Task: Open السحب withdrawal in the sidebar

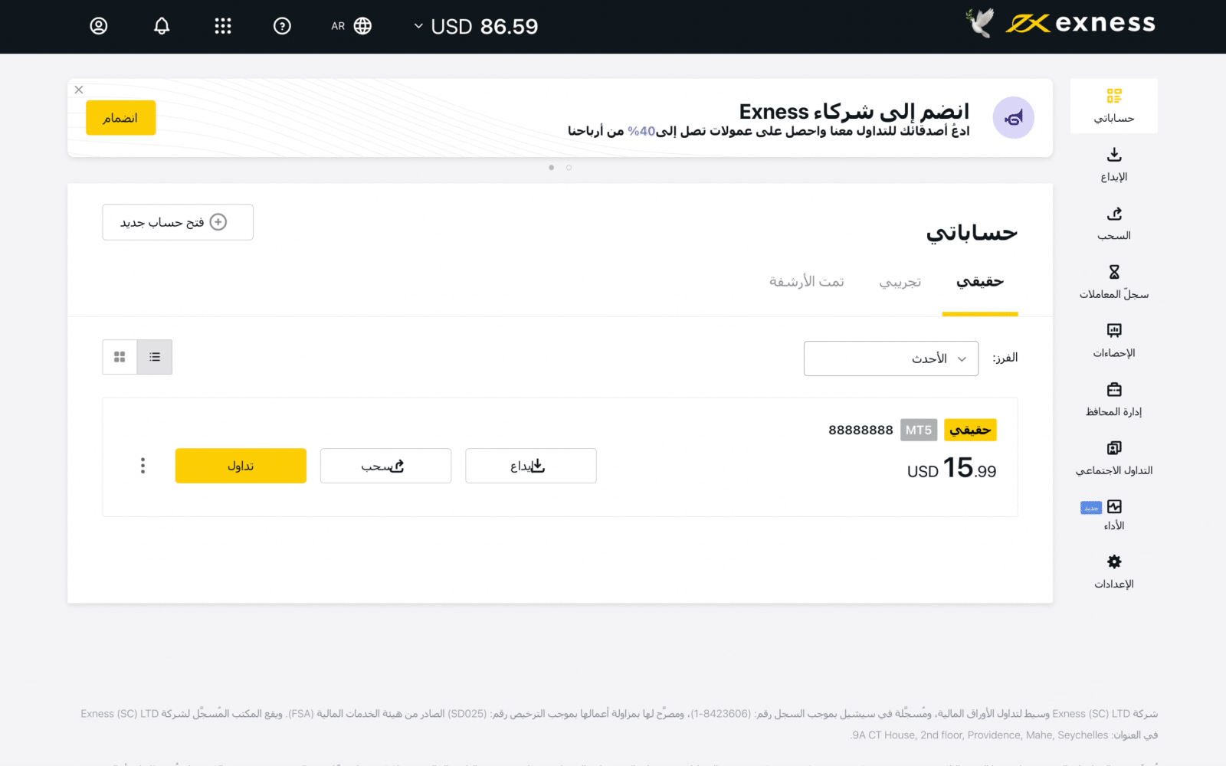Action: (1113, 224)
